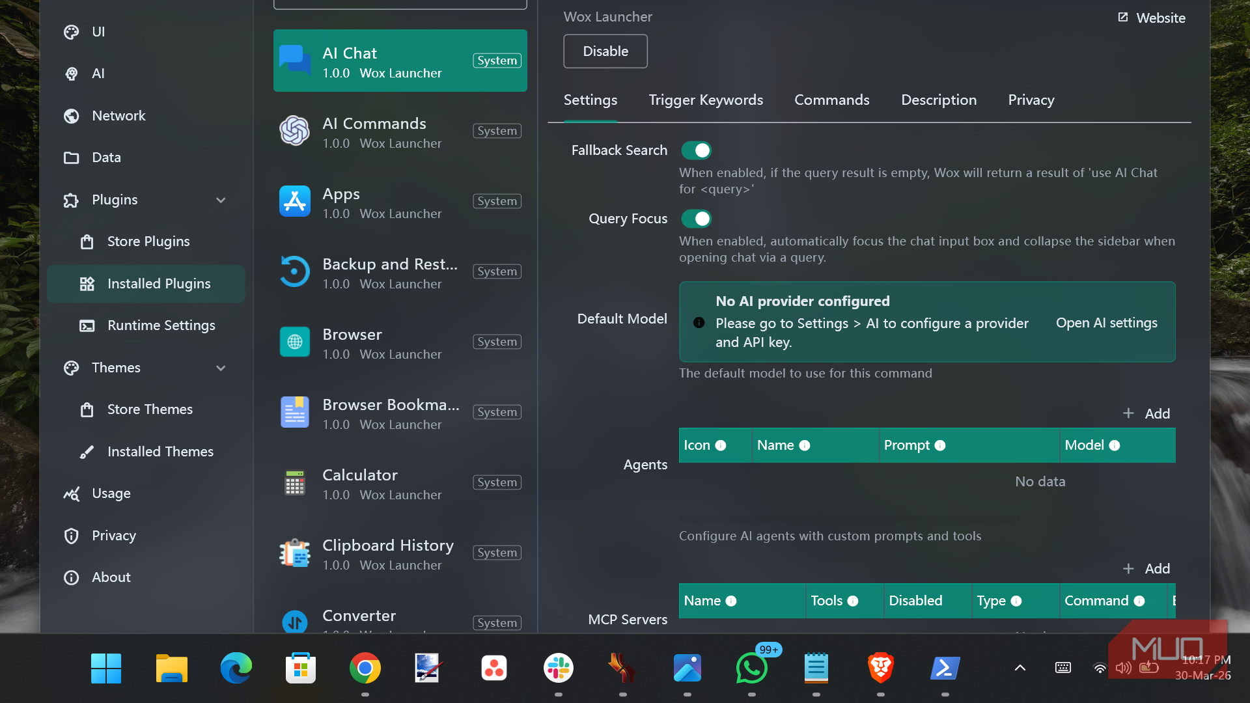The image size is (1250, 703).
Task: Click Open AI settings link
Action: (1107, 322)
